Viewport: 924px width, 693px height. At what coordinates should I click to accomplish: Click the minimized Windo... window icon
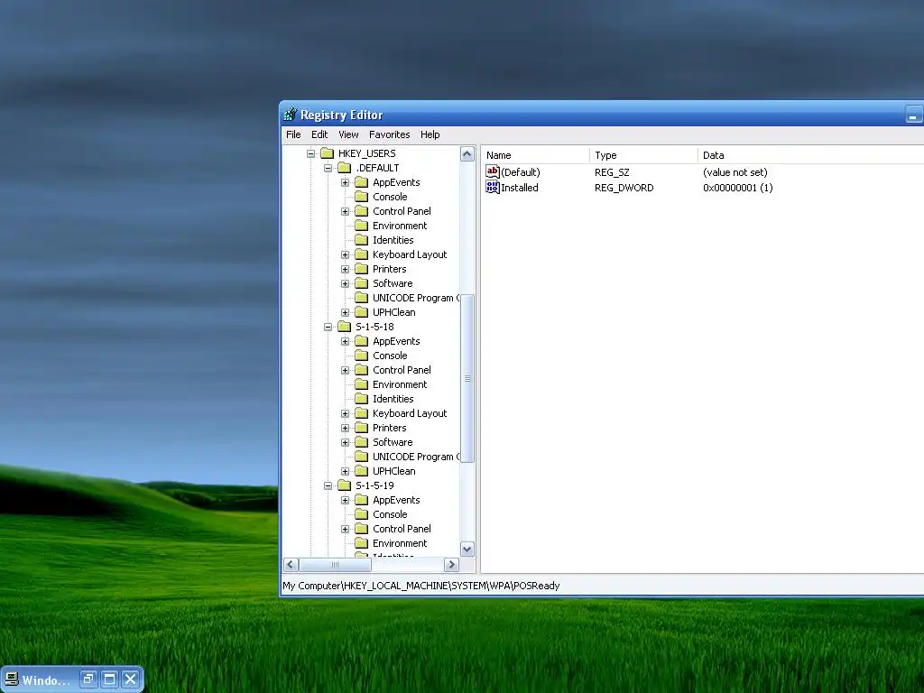tap(12, 679)
